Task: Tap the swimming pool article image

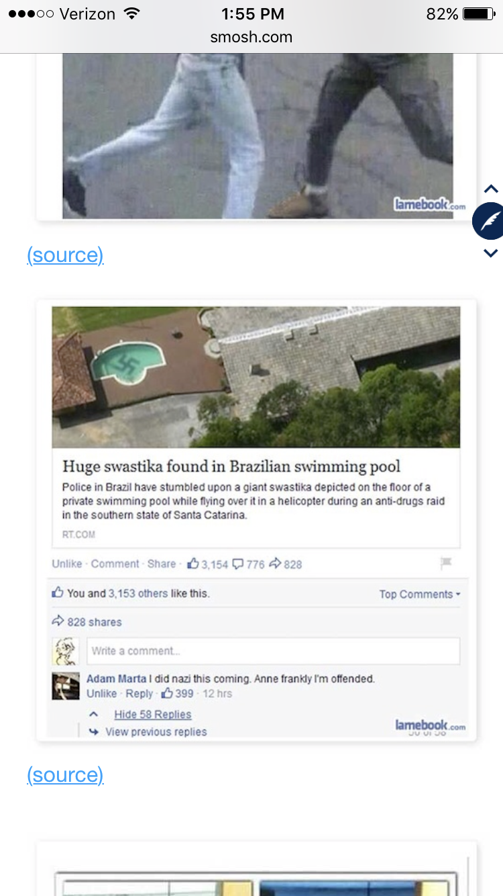Action: coord(256,377)
